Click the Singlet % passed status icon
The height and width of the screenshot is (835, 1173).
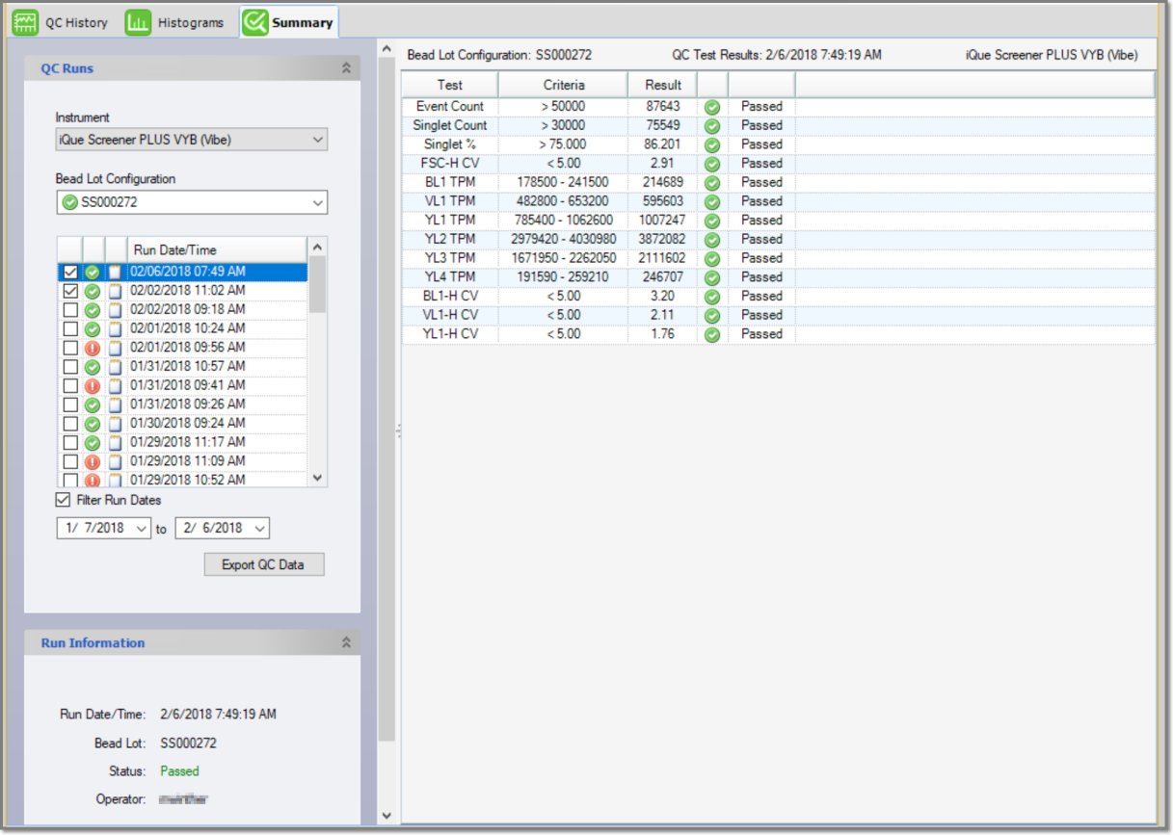(x=712, y=144)
